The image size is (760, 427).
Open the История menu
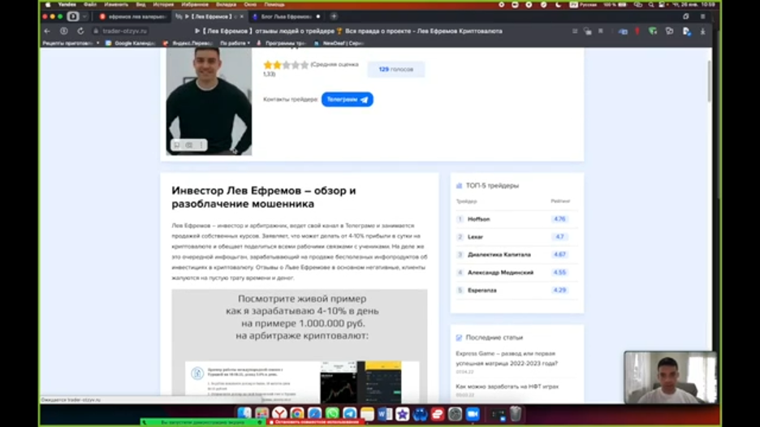(x=163, y=4)
